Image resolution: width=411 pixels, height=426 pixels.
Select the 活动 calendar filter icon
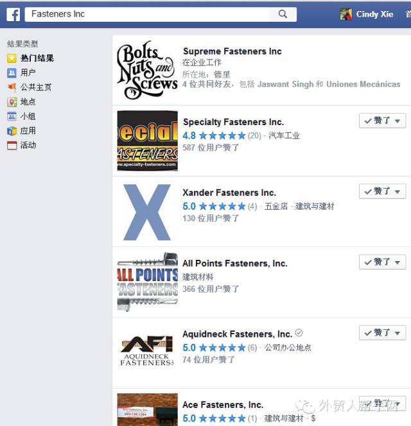click(12, 146)
